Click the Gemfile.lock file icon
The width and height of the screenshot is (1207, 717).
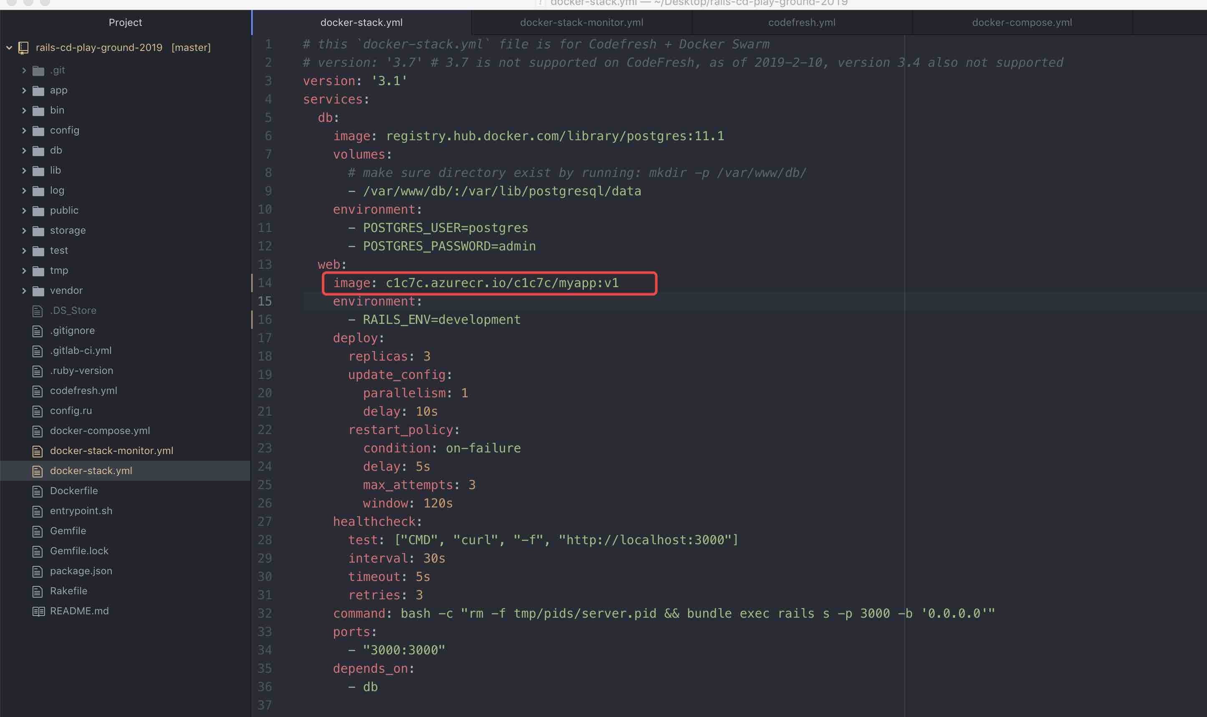pos(38,551)
